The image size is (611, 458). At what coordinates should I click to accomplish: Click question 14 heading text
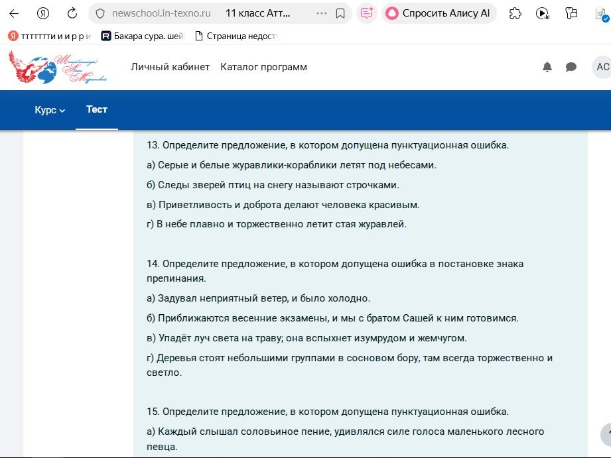[335, 271]
